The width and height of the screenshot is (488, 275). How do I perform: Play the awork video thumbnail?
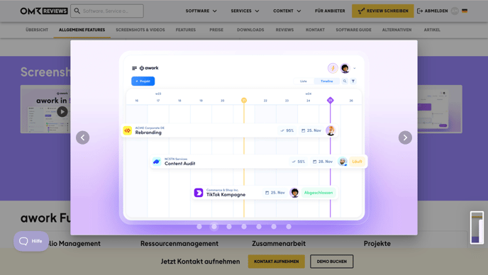[62, 111]
